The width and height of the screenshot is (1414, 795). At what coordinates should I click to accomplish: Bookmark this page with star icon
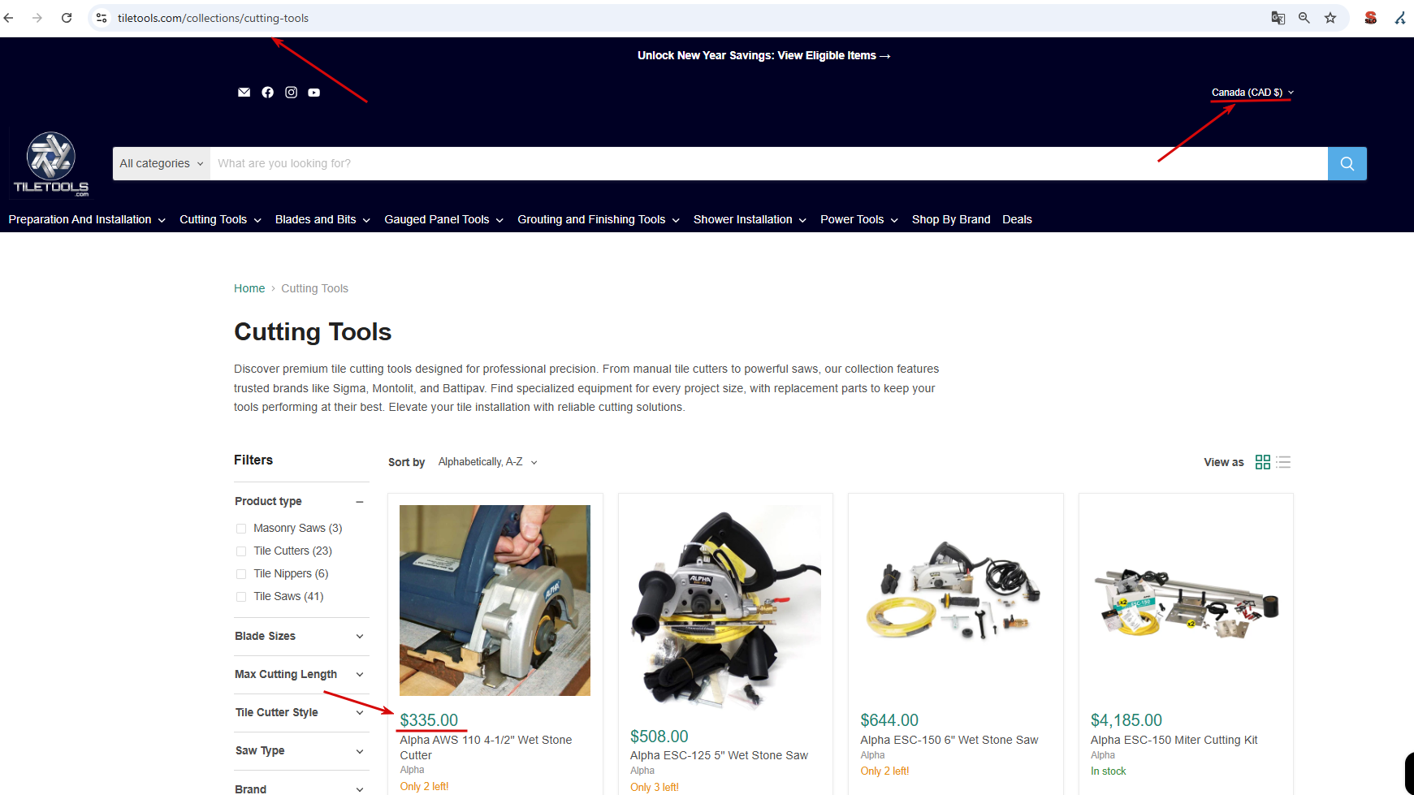click(x=1330, y=18)
